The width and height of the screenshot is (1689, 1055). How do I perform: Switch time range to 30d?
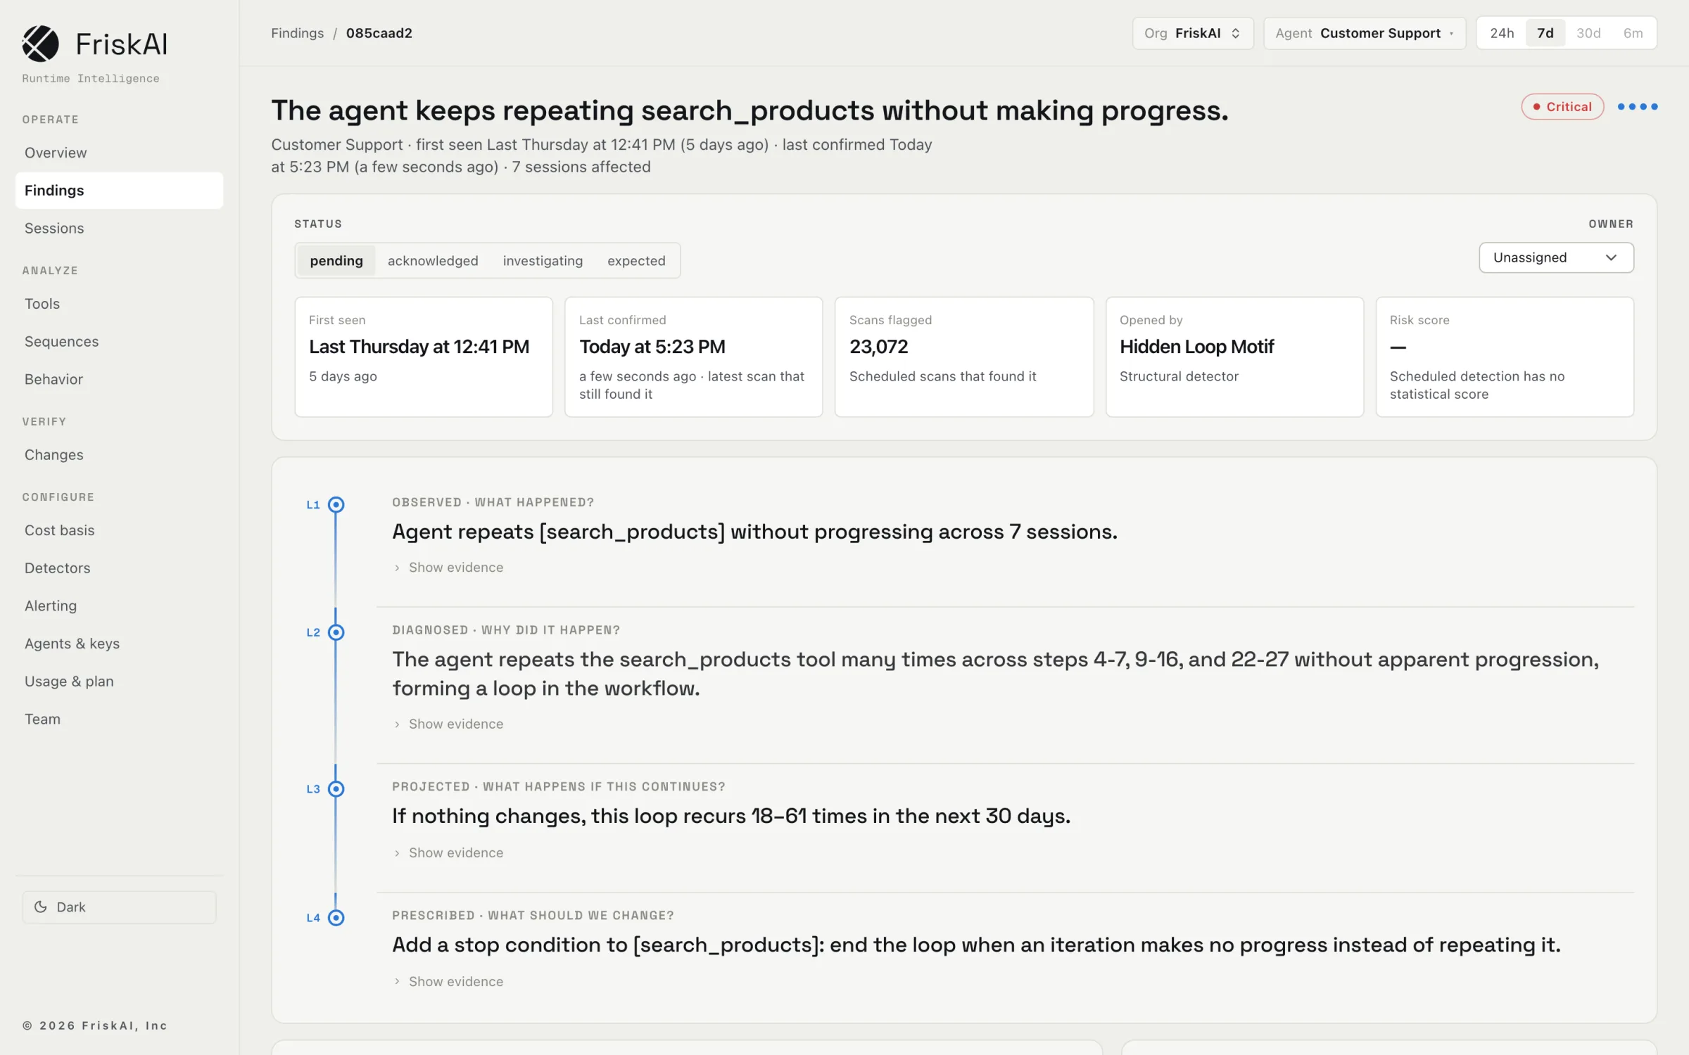[x=1588, y=33]
